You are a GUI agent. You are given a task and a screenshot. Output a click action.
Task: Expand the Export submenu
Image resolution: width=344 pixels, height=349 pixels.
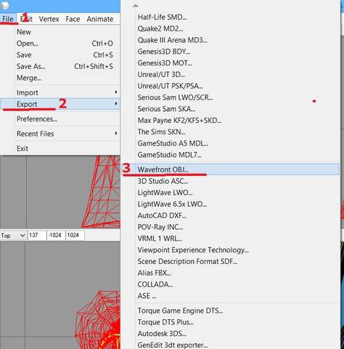[60, 104]
